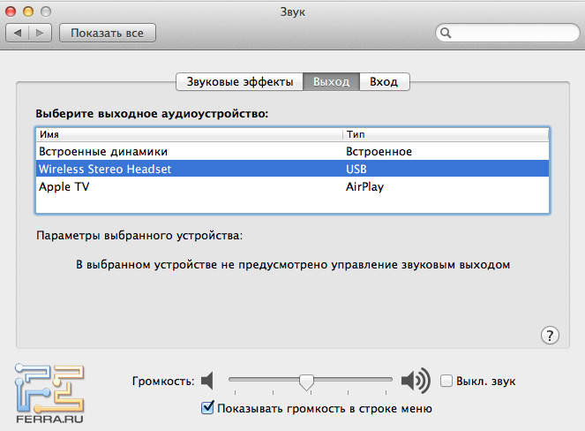Click the Встроенное type cell

point(379,152)
